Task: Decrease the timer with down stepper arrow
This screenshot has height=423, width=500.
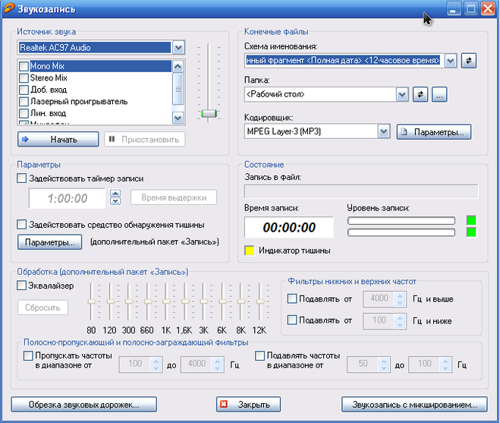Action: (x=115, y=201)
